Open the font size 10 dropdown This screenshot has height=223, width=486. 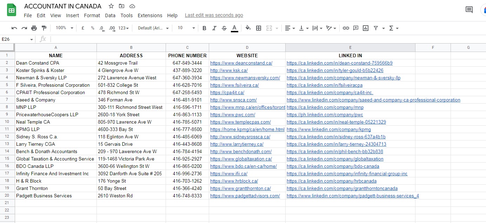[x=186, y=28]
